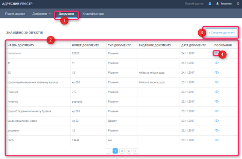Jump to page 3 of results
Viewport: 242px width, 159px height.
129,151
